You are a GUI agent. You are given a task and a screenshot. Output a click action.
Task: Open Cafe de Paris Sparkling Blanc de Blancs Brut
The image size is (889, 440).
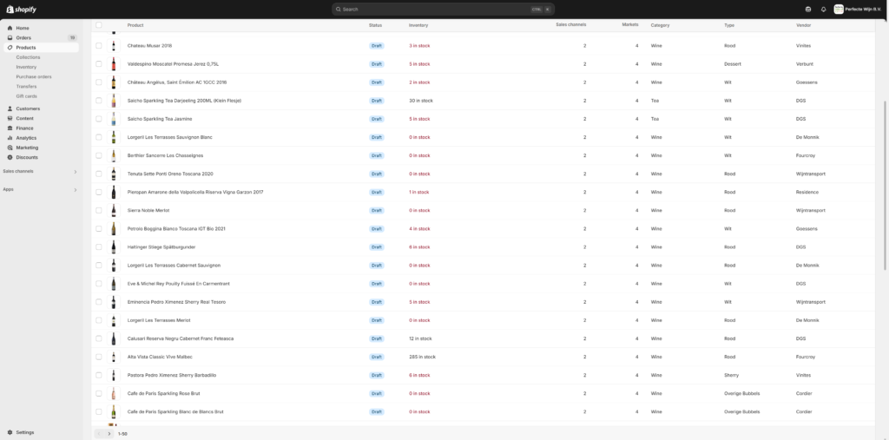pos(175,411)
